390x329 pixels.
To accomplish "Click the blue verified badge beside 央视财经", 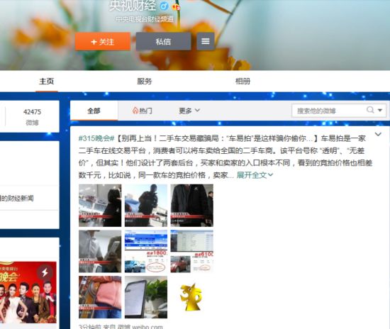I will 164,6.
